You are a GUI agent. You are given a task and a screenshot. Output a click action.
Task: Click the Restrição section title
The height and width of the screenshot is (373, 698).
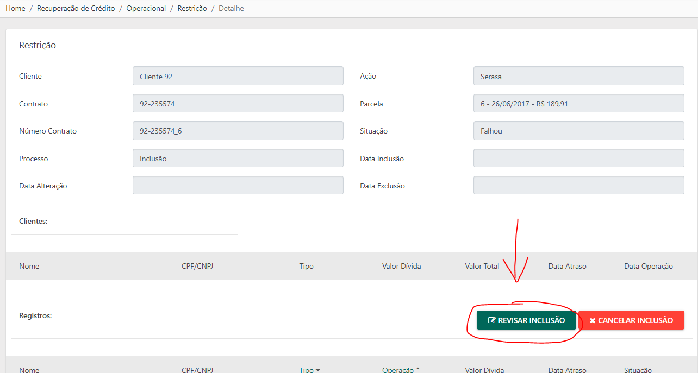tap(38, 45)
